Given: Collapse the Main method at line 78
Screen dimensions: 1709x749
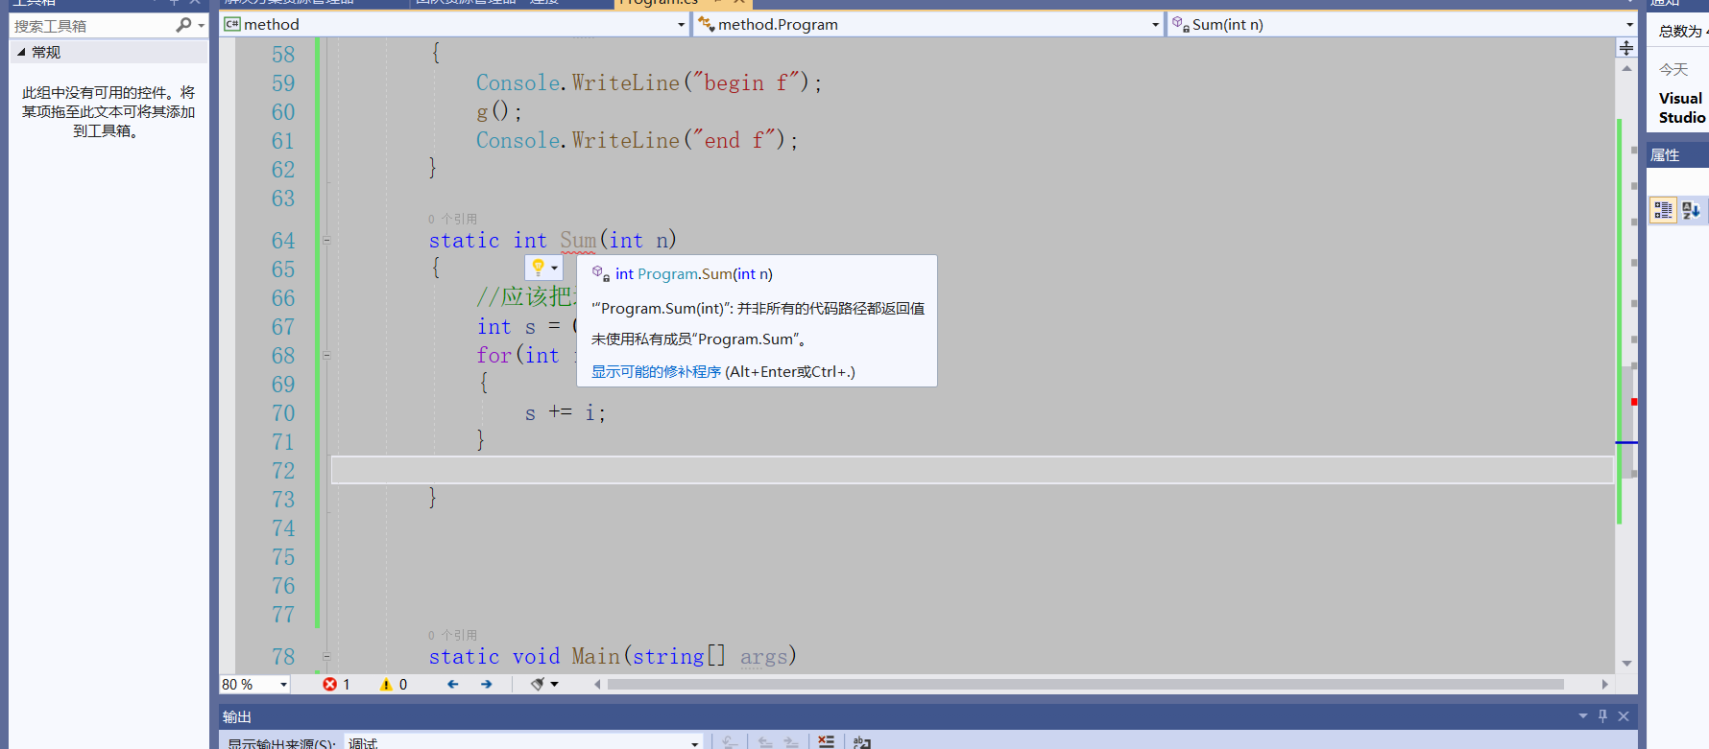Looking at the screenshot, I should point(326,657).
